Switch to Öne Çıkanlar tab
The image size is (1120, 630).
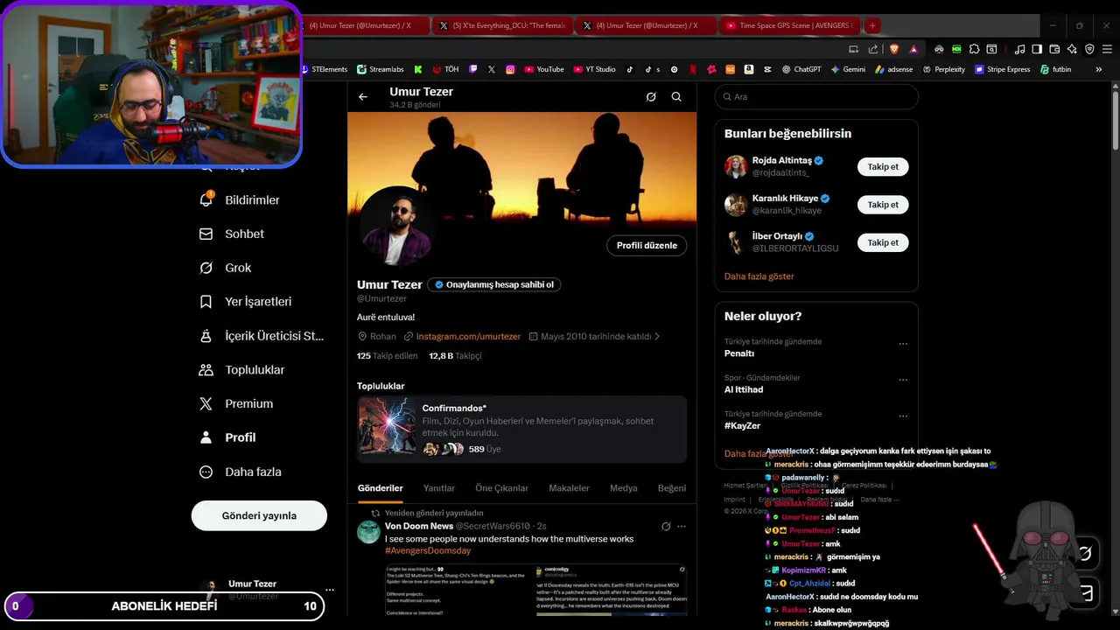tap(501, 488)
